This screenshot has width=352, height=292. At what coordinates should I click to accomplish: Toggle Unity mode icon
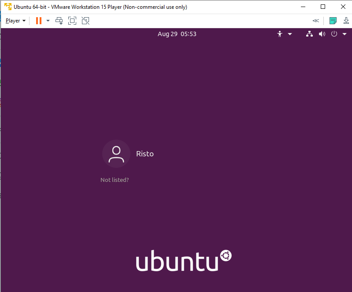tap(85, 21)
